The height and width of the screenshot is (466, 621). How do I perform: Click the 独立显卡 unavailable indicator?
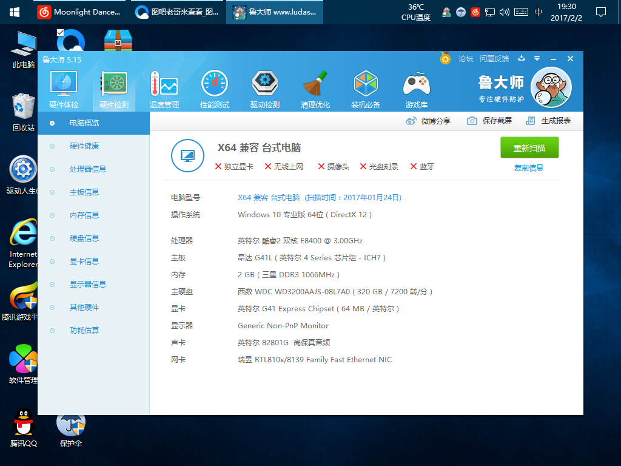(234, 167)
